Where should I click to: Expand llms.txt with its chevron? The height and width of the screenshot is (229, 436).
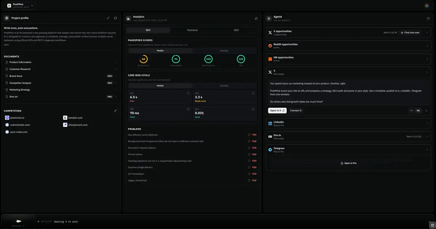click(116, 97)
